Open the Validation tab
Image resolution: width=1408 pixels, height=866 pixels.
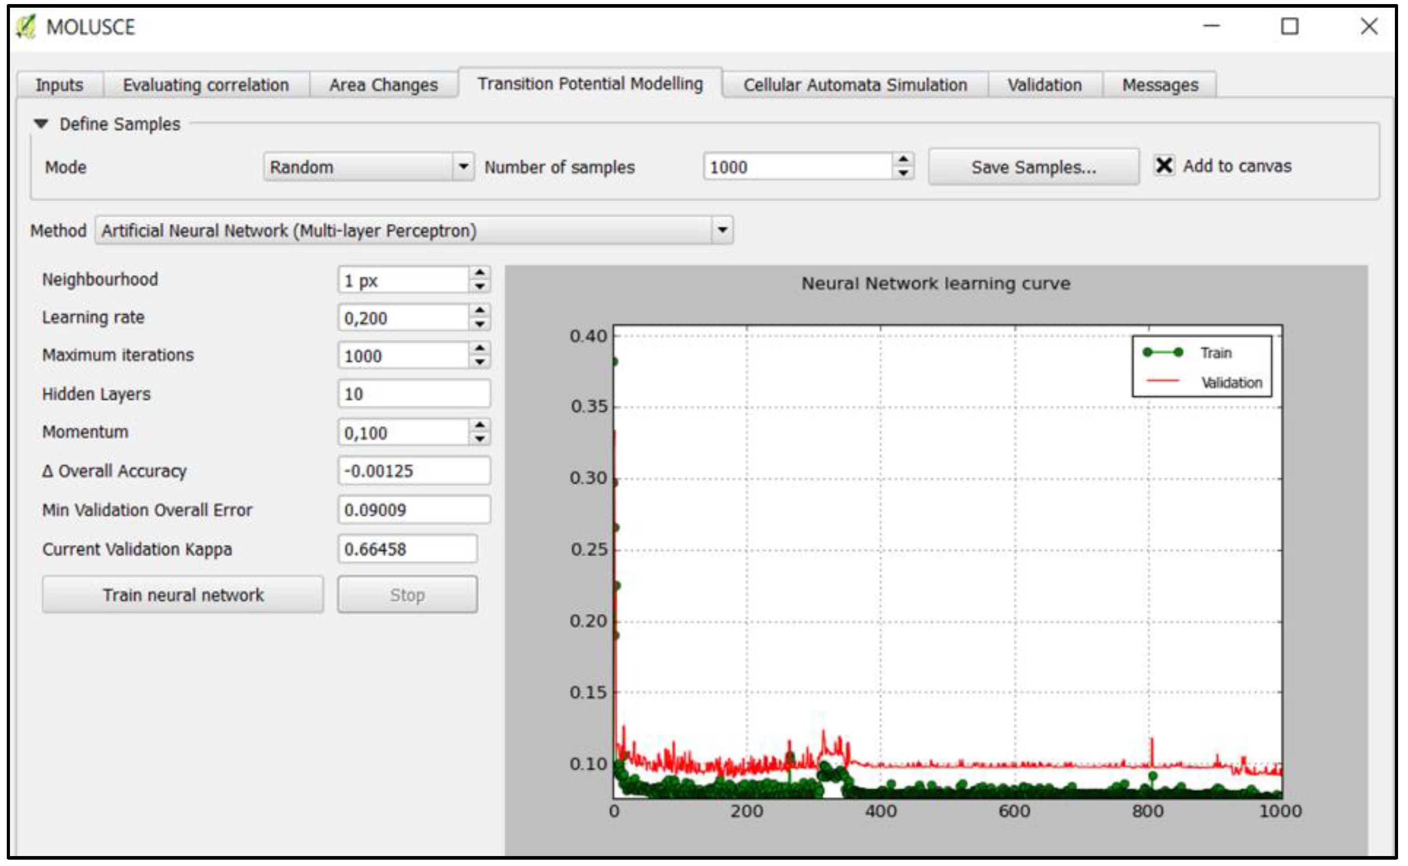[x=1045, y=85]
